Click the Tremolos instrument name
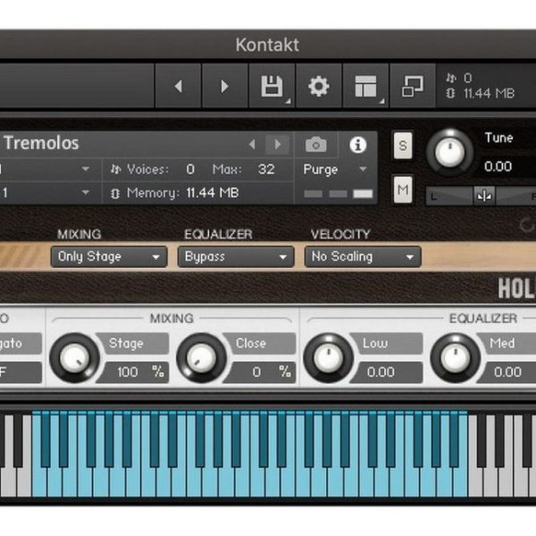This screenshot has width=536, height=536. tap(41, 143)
